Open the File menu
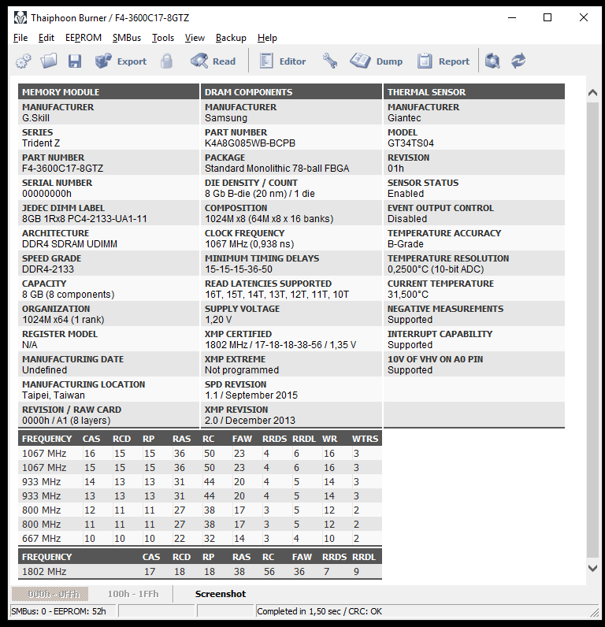The height and width of the screenshot is (627, 605). [x=20, y=38]
